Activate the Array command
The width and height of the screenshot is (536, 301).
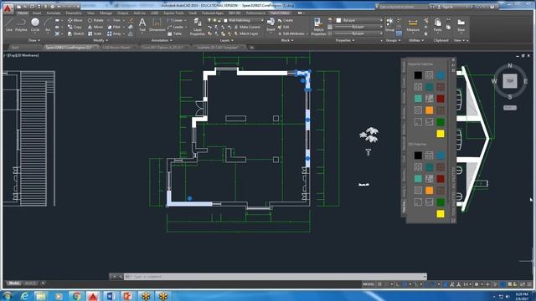pos(114,33)
